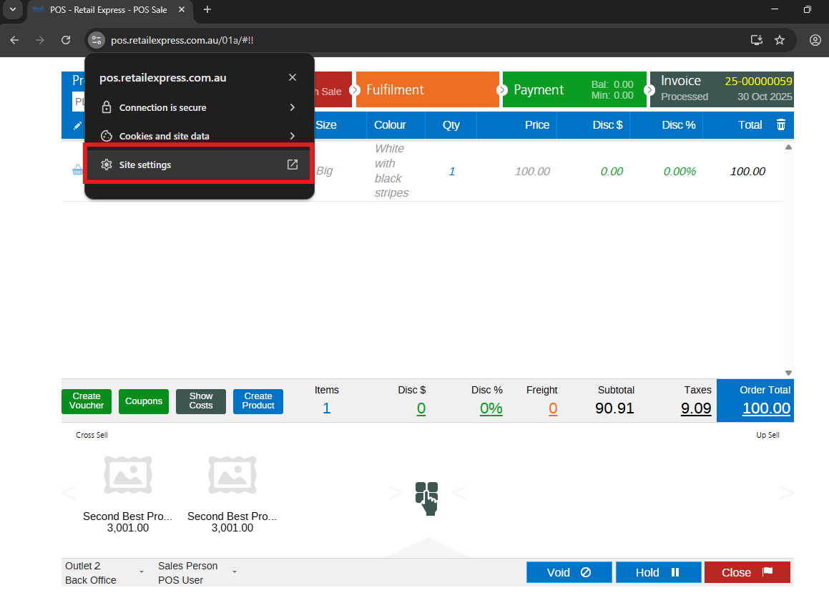Click Create Voucher button
This screenshot has width=829, height=608.
click(x=87, y=401)
